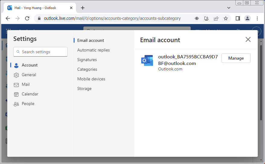Share this page icon

(216, 18)
